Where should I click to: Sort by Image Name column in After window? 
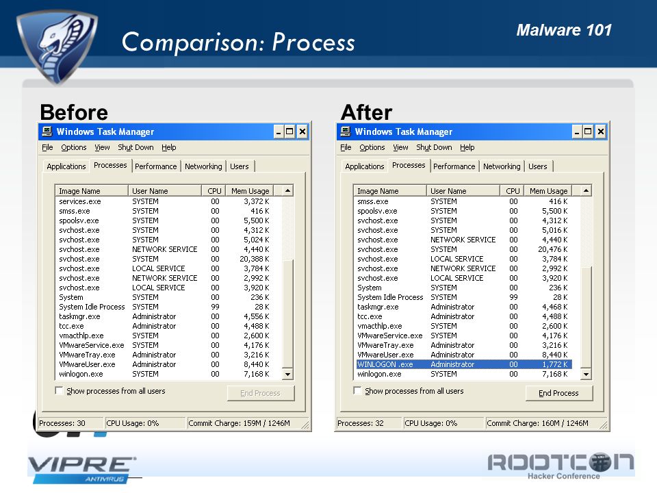pos(389,191)
